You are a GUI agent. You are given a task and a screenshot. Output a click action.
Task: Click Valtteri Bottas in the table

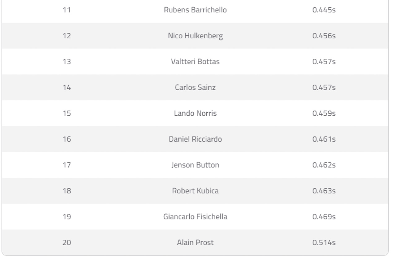[x=195, y=62]
